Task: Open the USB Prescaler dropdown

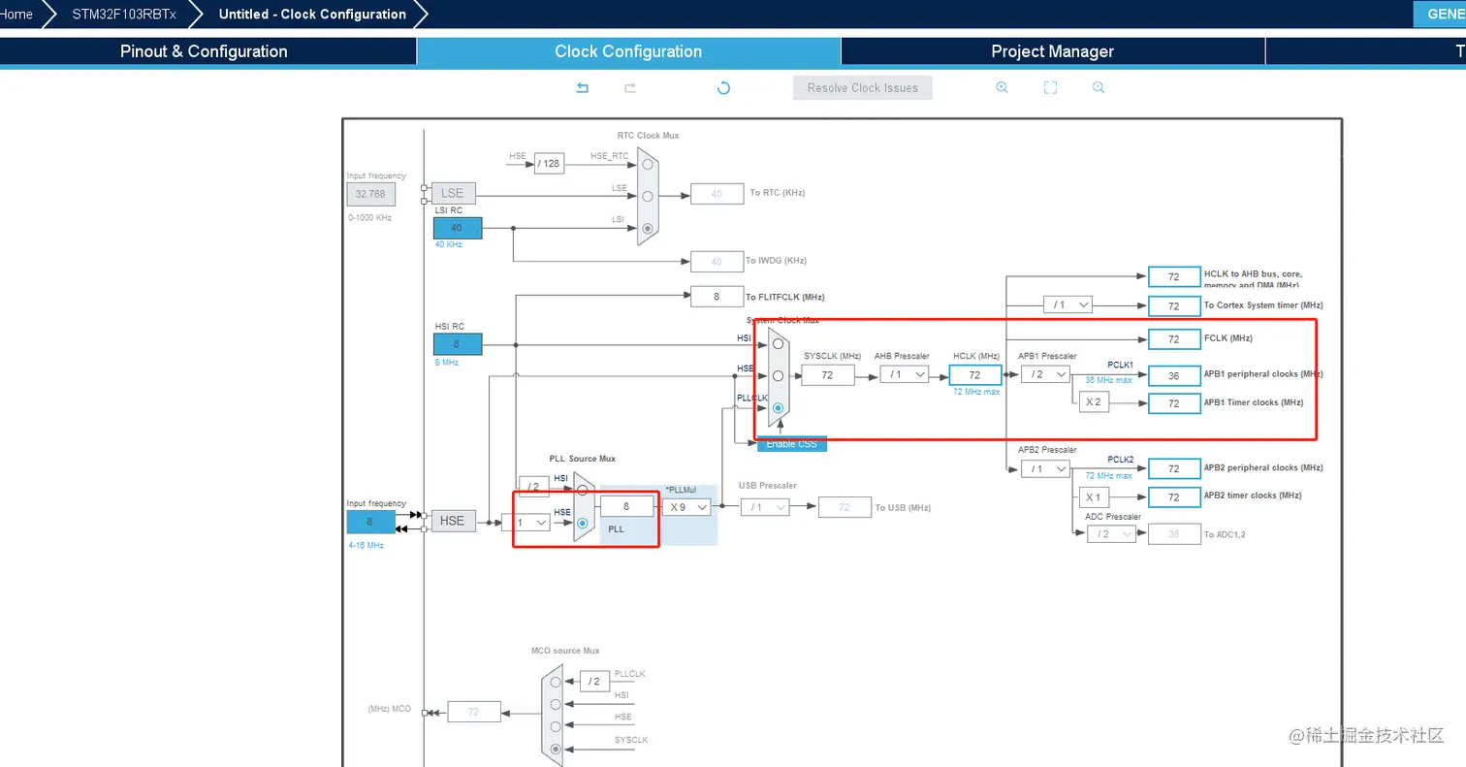Action: [765, 506]
